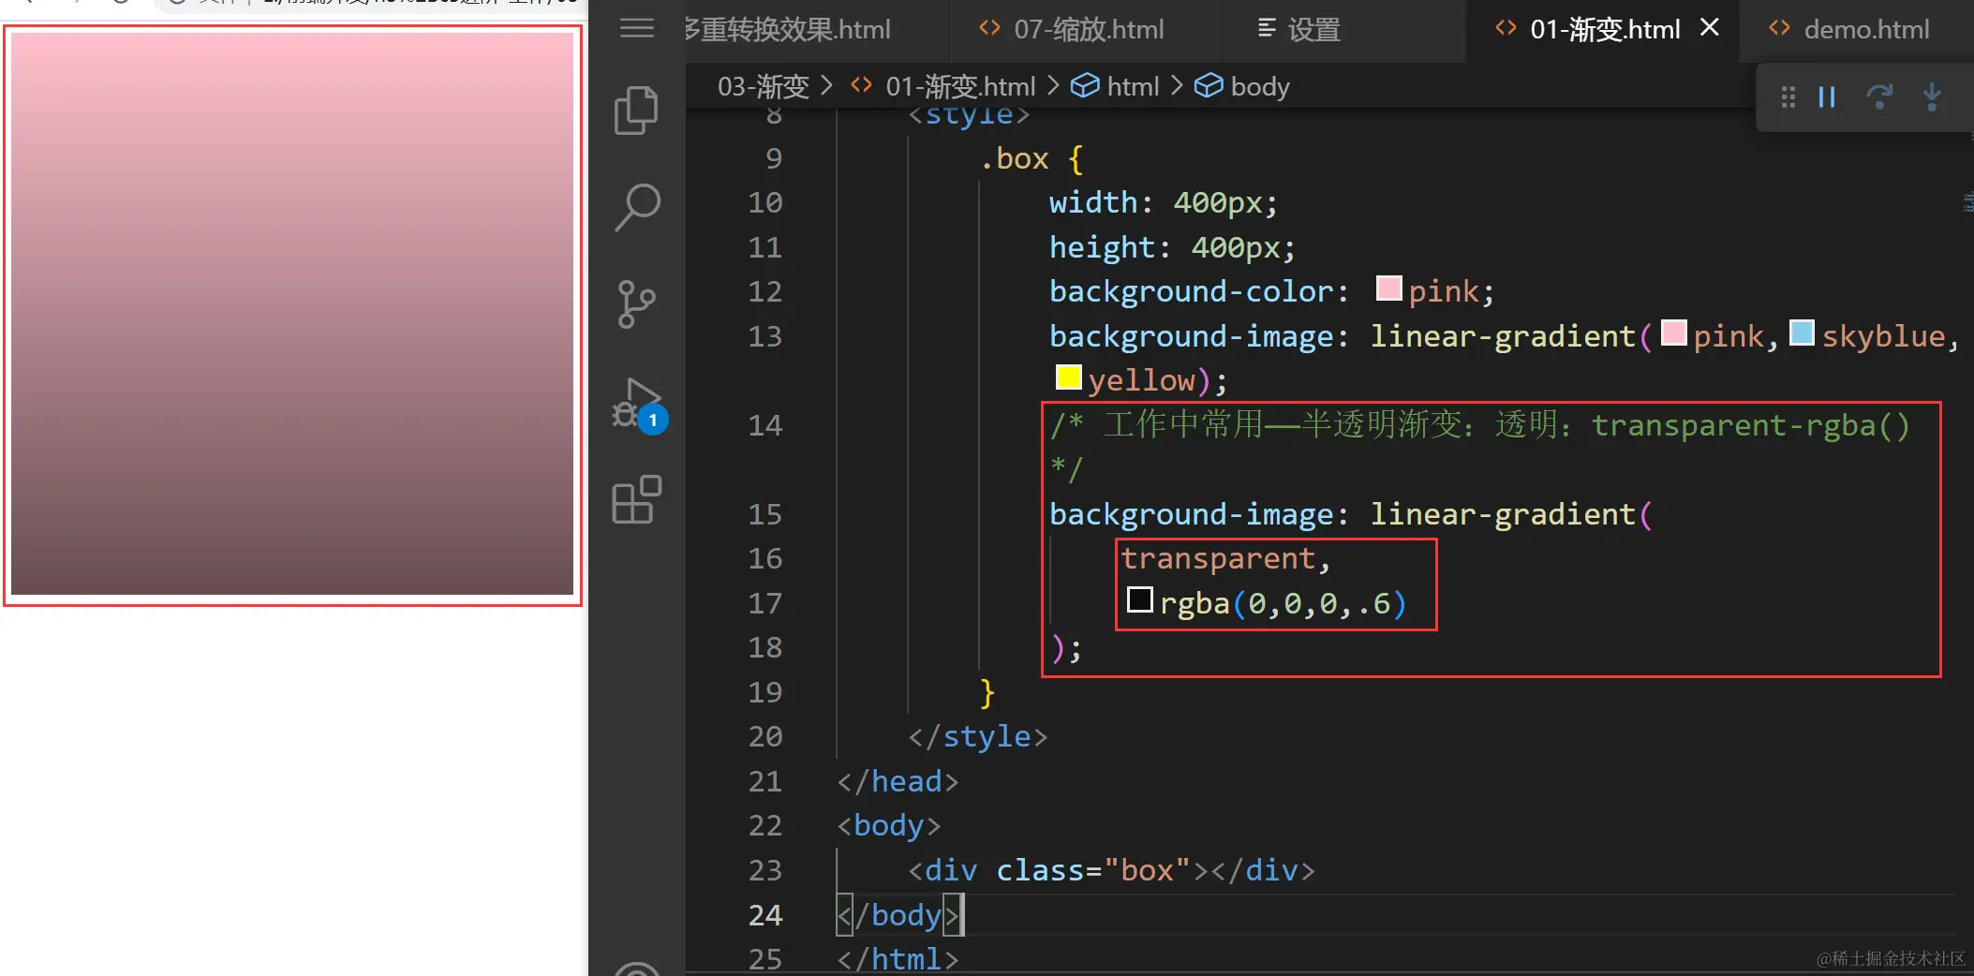Open the Explorer view in activity bar
The width and height of the screenshot is (1974, 976).
coord(637,111)
